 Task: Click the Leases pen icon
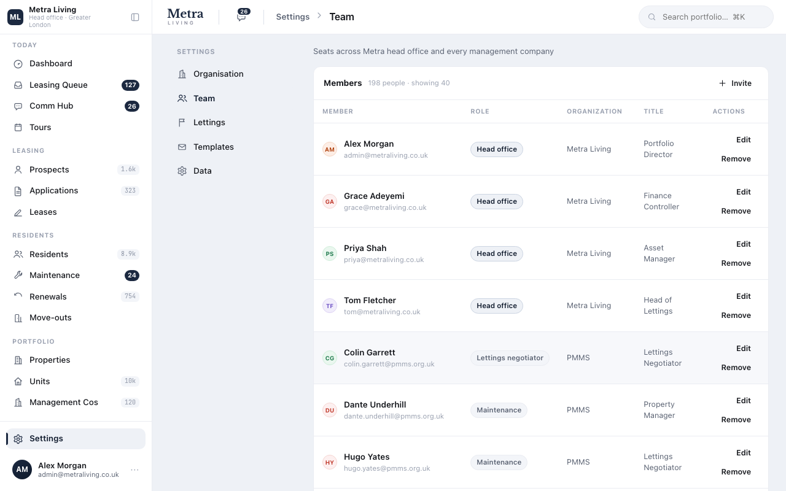tap(18, 212)
